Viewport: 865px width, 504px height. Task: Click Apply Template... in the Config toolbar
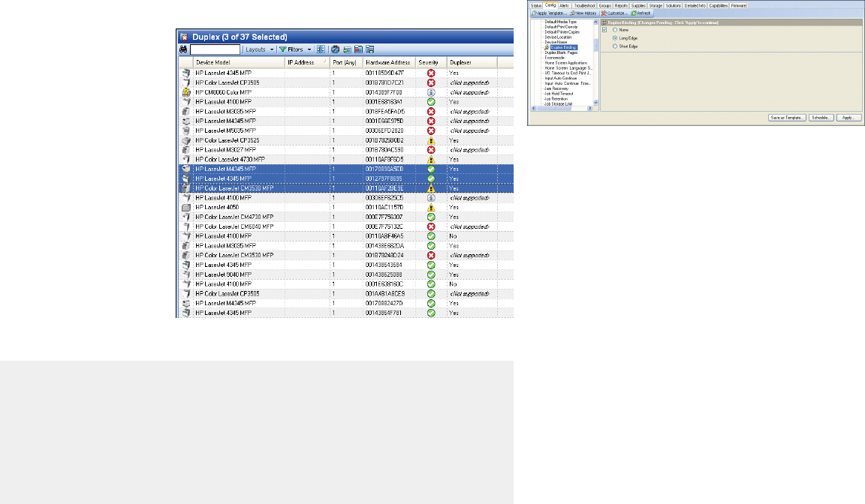click(550, 13)
